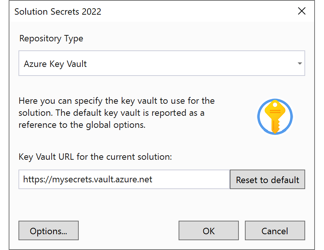The height and width of the screenshot is (250, 324).
Task: Click the Reset to default button
Action: (x=267, y=180)
